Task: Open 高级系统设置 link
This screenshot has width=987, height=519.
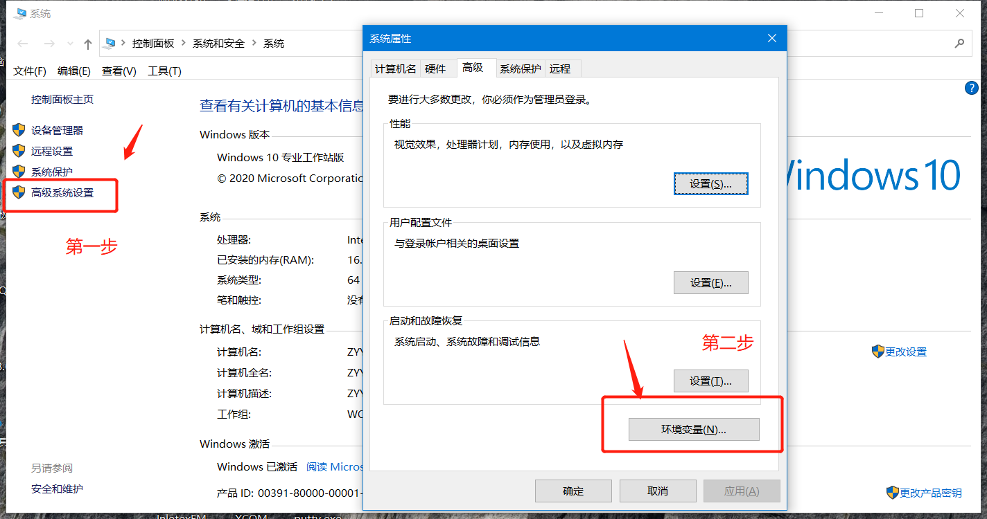Action: (62, 192)
